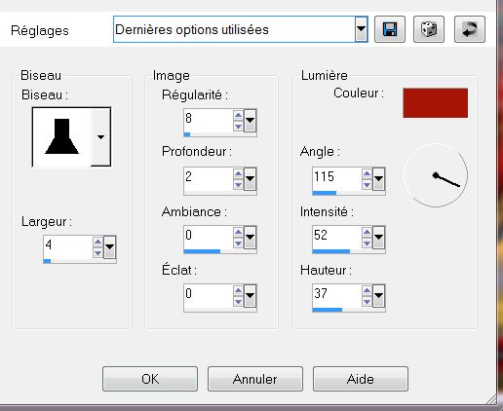Expand the Biseau shape picker dropdown
Image resolution: width=503 pixels, height=411 pixels.
(x=100, y=137)
